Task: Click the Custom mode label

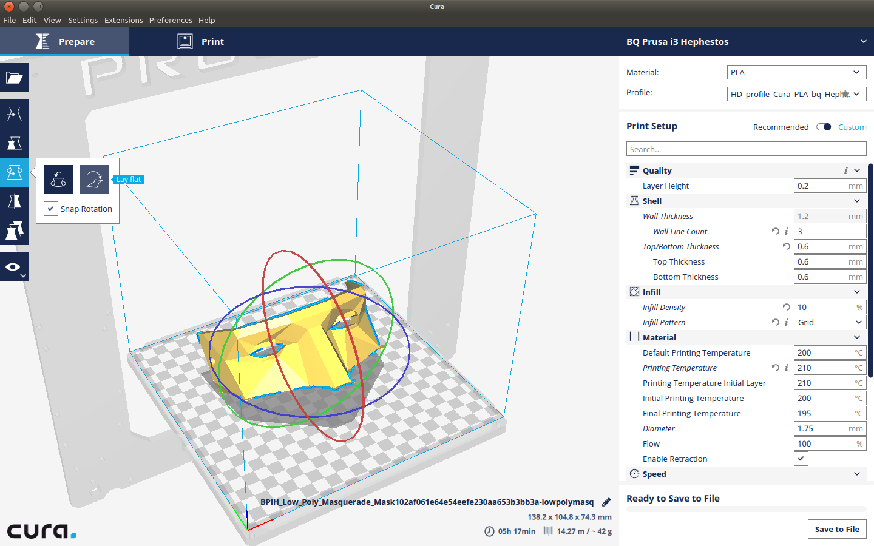Action: click(x=852, y=127)
